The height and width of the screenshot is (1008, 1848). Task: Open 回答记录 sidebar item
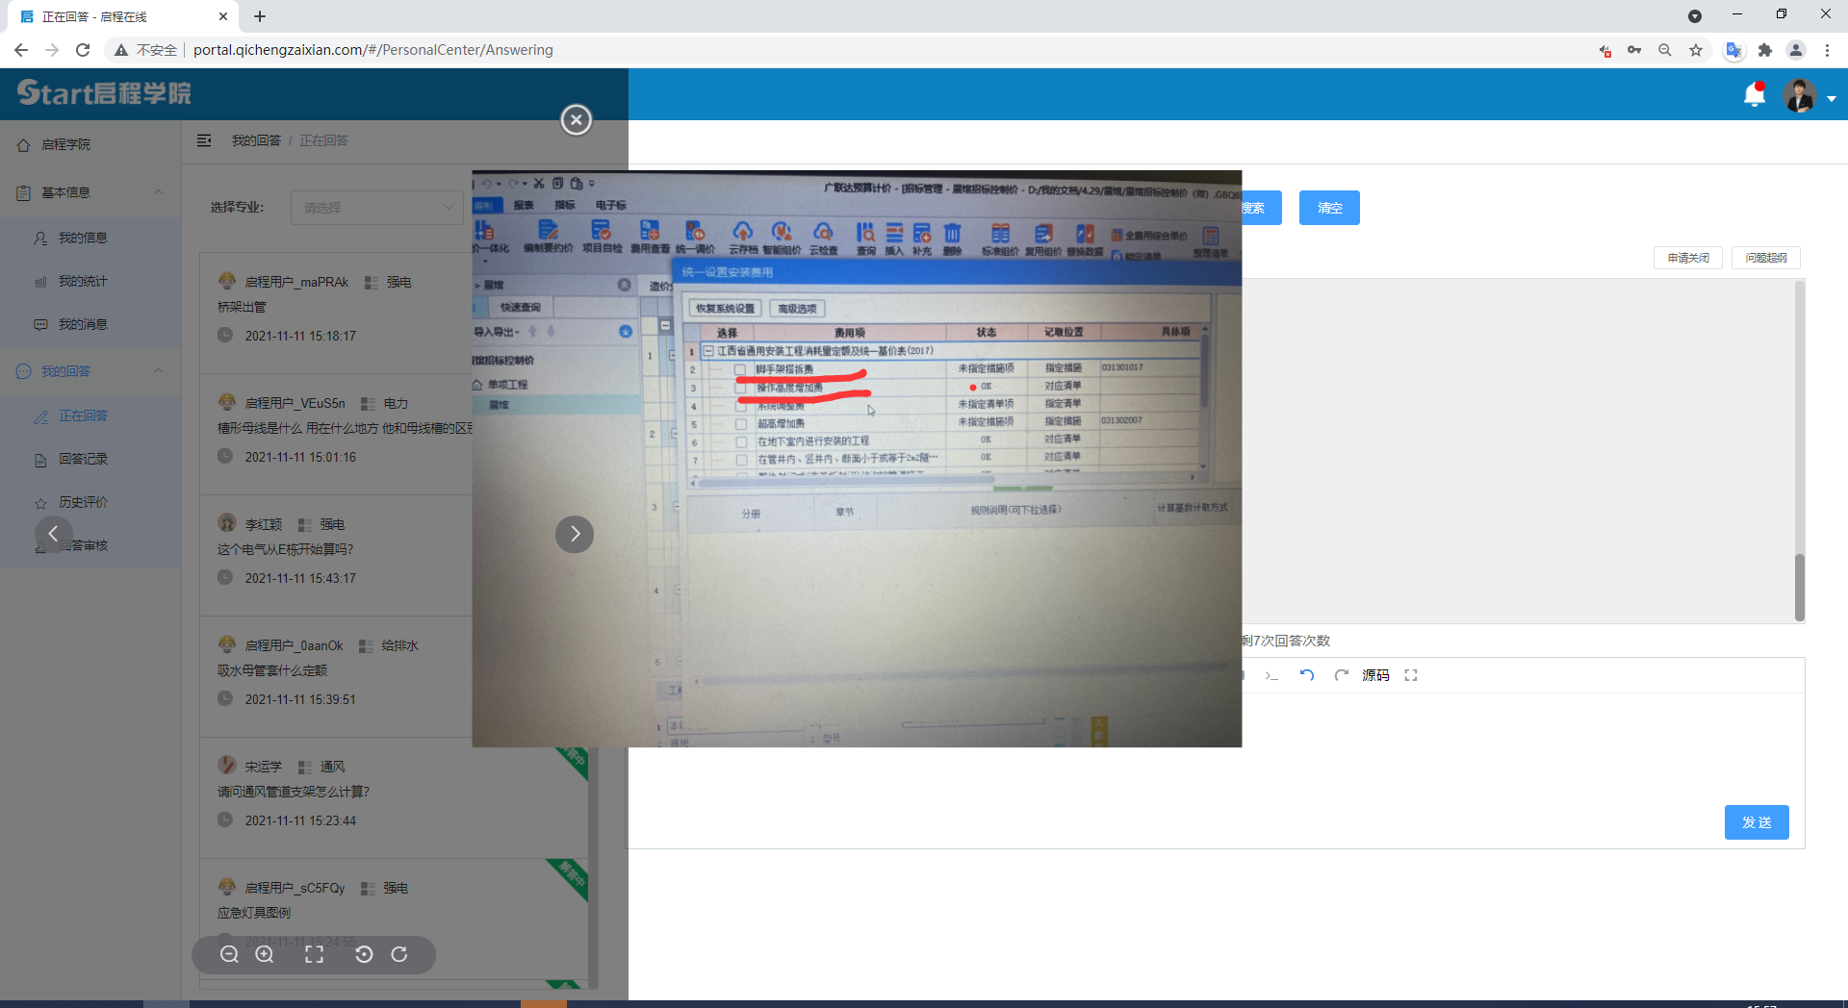(83, 459)
